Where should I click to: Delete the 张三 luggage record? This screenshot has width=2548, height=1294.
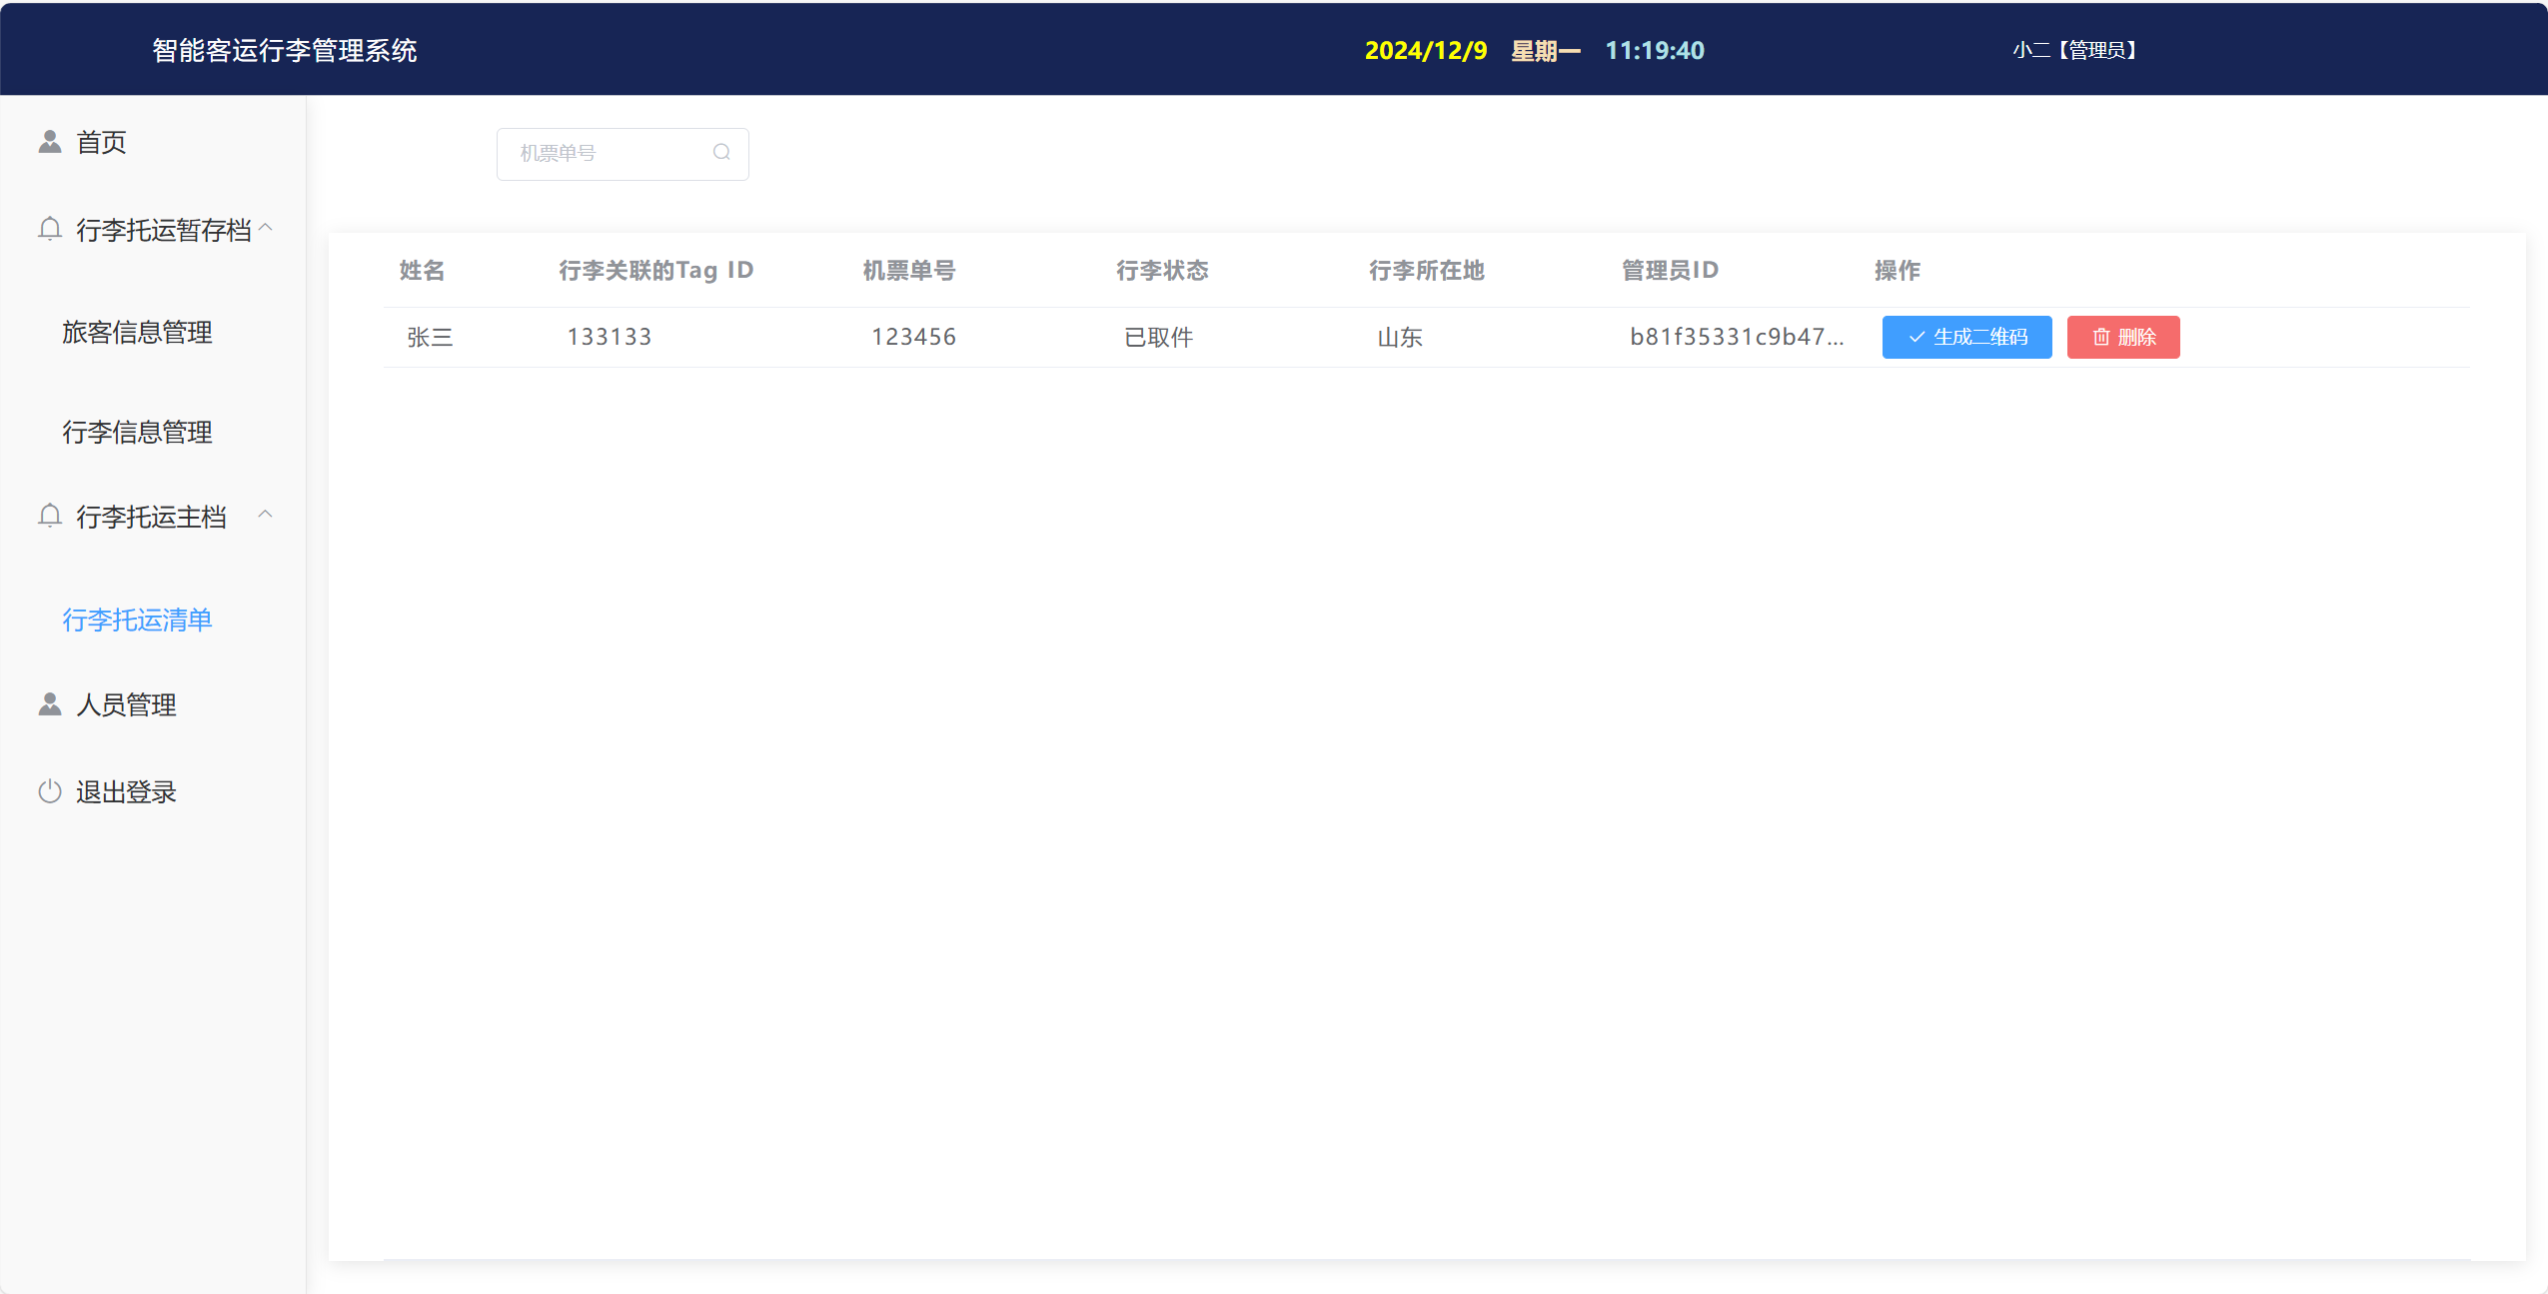(2122, 338)
